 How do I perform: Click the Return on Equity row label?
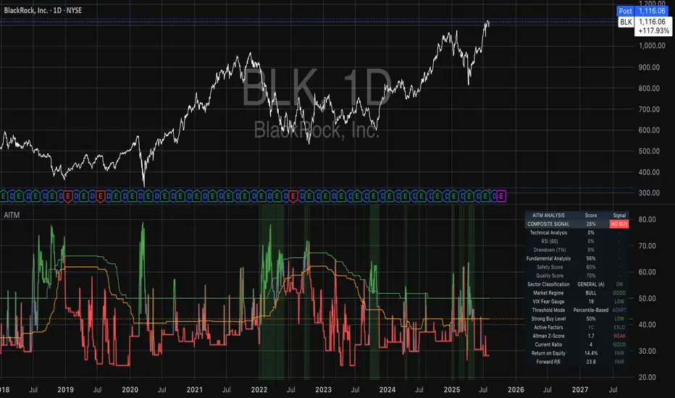point(548,353)
